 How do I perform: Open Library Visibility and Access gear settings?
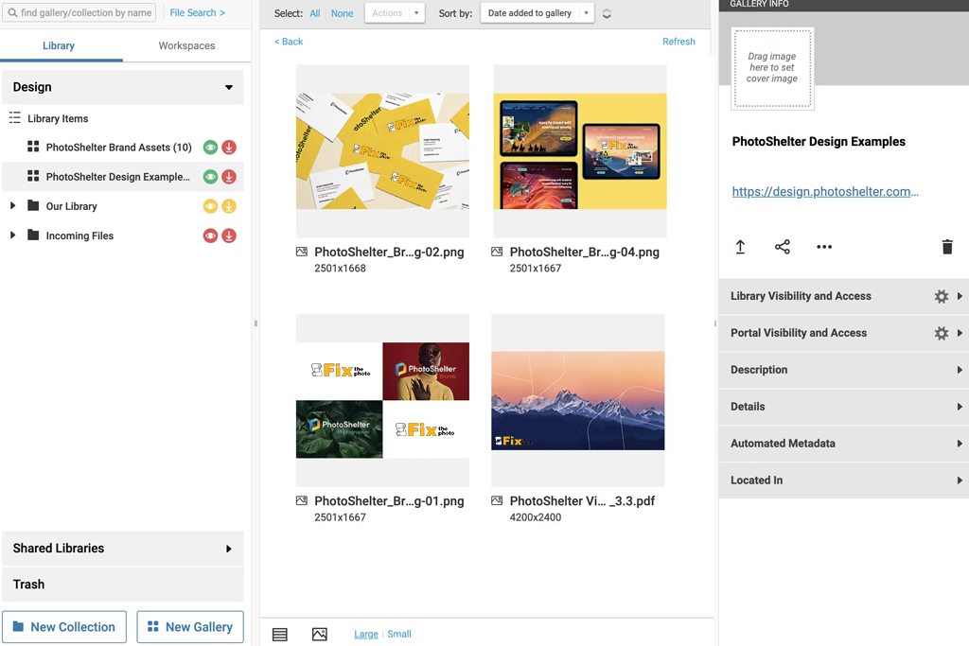pyautogui.click(x=942, y=296)
